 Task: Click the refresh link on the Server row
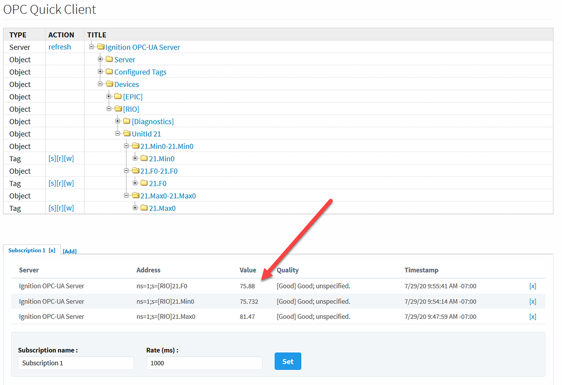pyautogui.click(x=60, y=47)
